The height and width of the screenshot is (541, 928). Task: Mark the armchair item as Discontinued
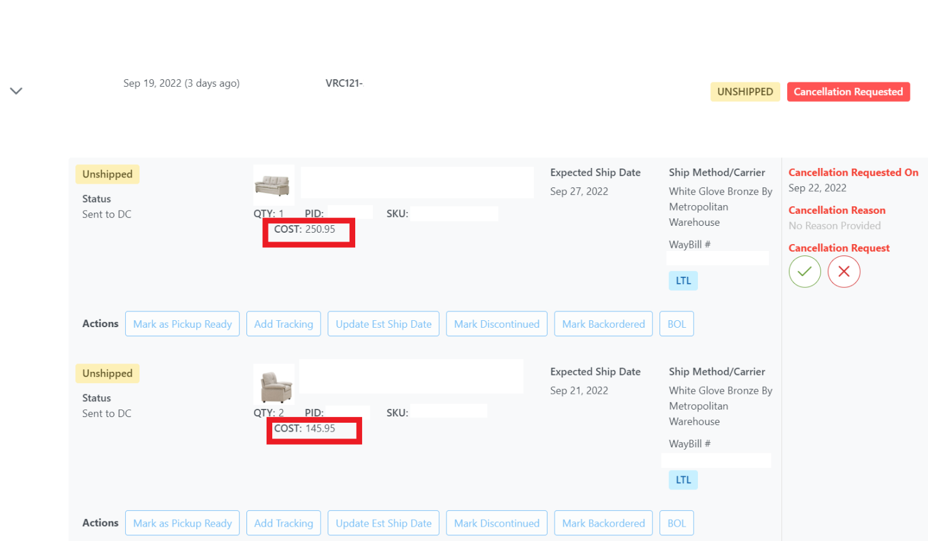pos(497,523)
